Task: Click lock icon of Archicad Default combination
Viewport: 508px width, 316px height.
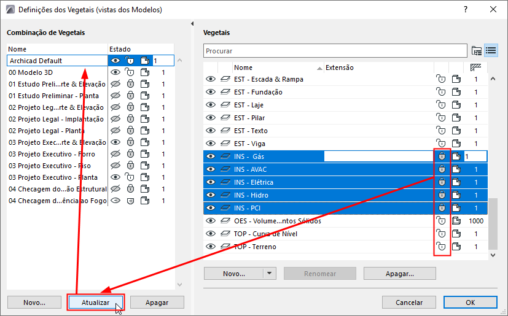Action: coord(130,61)
